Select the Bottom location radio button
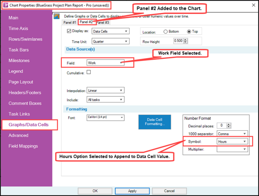Viewport: 259px width, 196px height. point(165,31)
